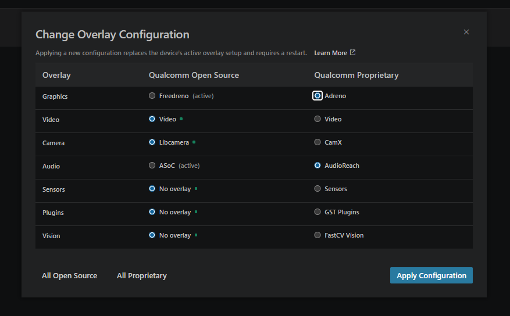The width and height of the screenshot is (510, 316).
Task: Pick AudioReach radio for Audio
Action: click(x=318, y=166)
